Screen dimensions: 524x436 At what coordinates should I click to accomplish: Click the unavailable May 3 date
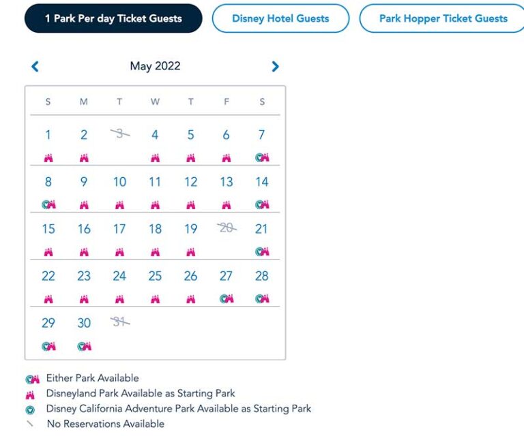(119, 134)
